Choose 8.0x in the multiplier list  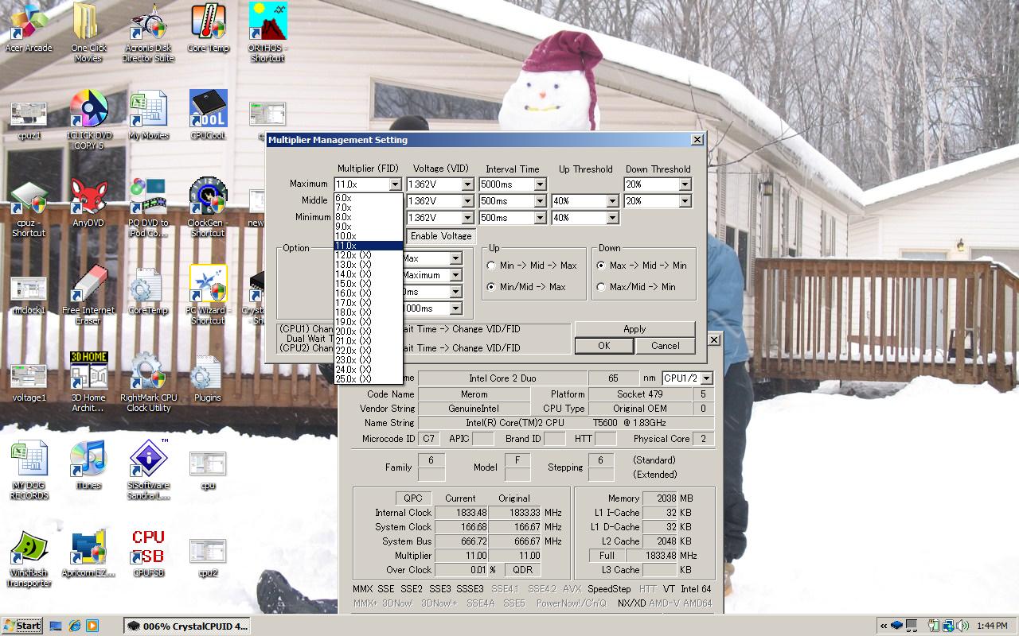(369, 217)
